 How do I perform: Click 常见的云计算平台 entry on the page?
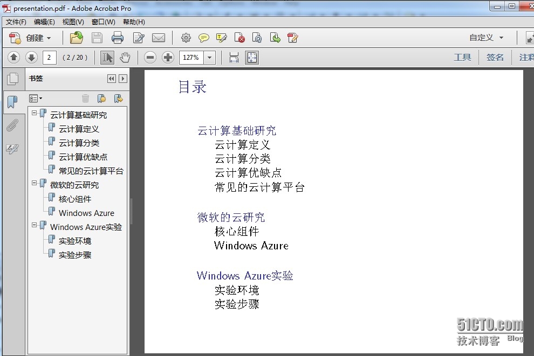coord(259,187)
